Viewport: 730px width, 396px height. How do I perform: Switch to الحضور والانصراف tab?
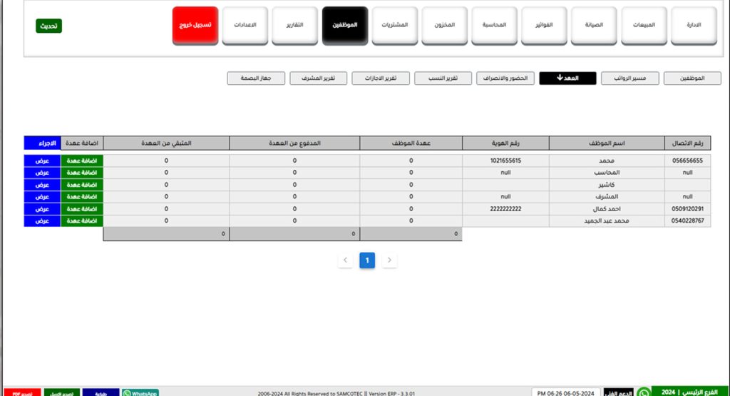point(505,78)
